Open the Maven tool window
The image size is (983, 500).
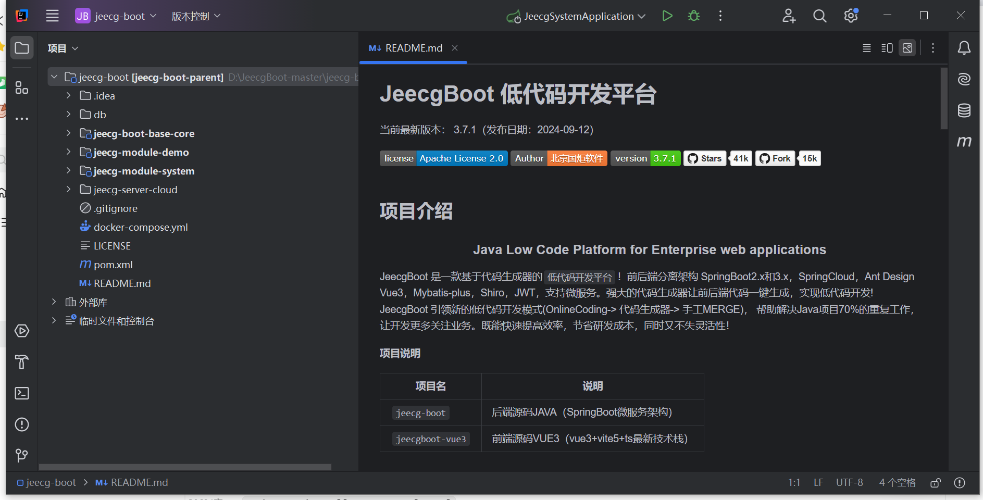coord(964,142)
